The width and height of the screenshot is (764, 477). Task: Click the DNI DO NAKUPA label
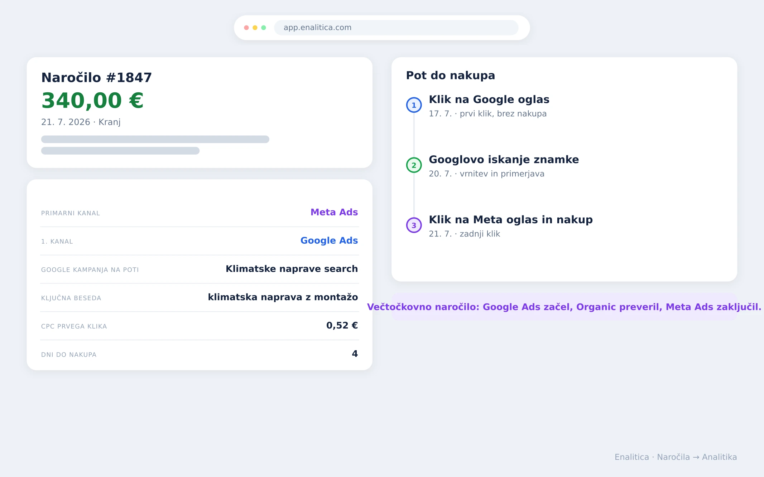(x=69, y=355)
